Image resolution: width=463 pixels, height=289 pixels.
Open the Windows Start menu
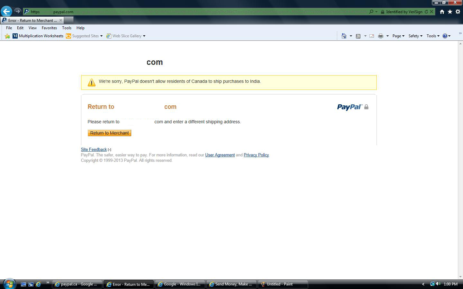pos(9,284)
